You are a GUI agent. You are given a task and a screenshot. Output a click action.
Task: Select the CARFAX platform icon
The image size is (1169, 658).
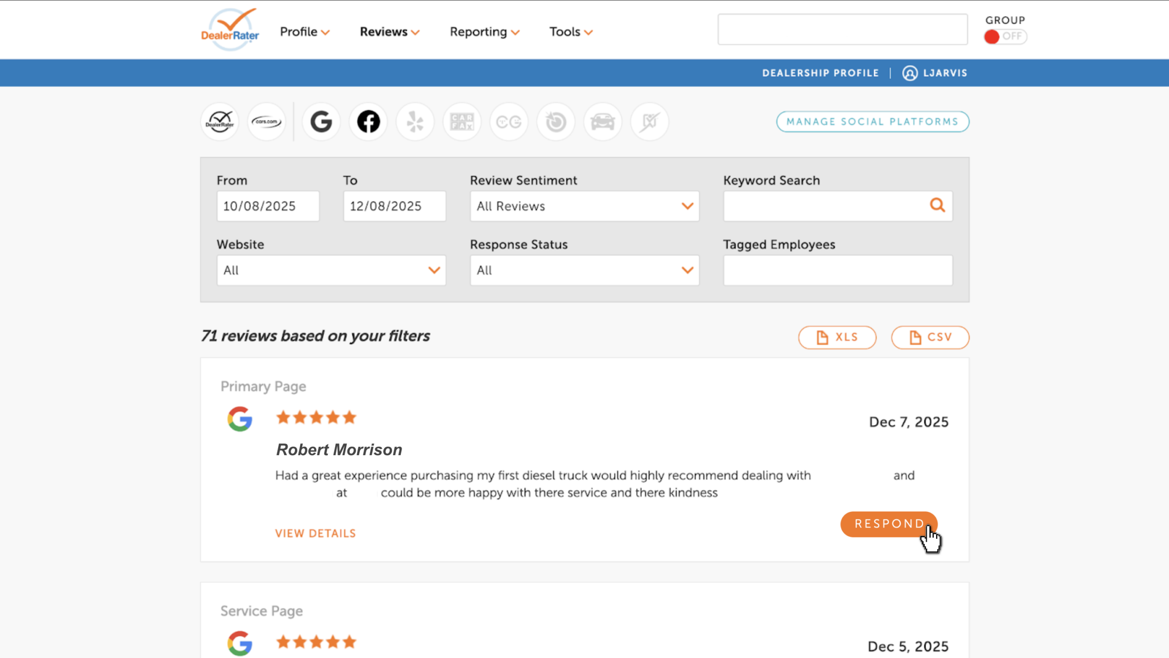pos(462,122)
